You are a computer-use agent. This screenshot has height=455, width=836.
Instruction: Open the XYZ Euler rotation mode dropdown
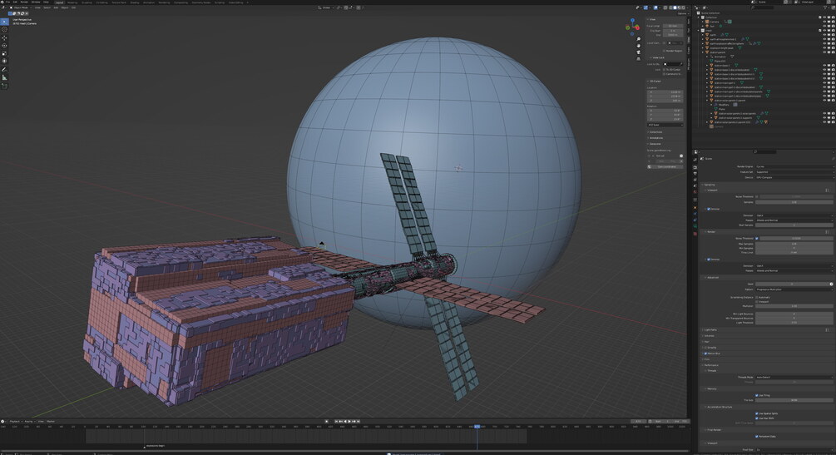tap(665, 125)
